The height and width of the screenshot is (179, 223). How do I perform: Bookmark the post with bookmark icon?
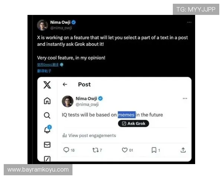click(x=153, y=150)
